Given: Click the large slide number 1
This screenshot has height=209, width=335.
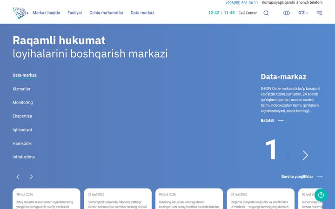Looking at the screenshot, I should click(271, 150).
